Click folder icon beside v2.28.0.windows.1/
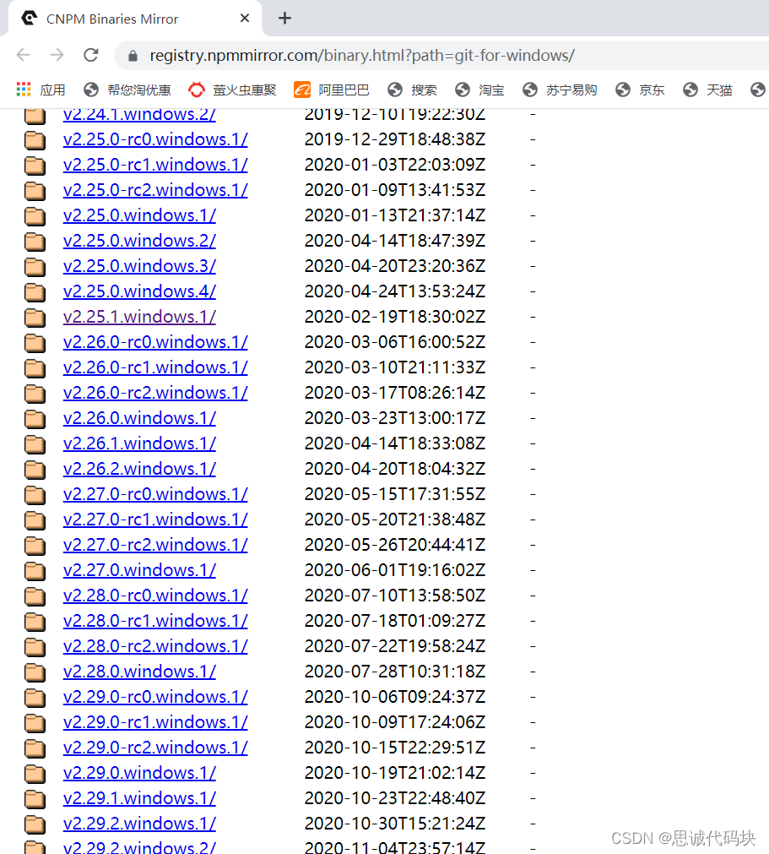 coord(35,672)
